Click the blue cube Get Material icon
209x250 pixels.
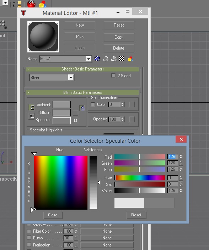coord(97,59)
